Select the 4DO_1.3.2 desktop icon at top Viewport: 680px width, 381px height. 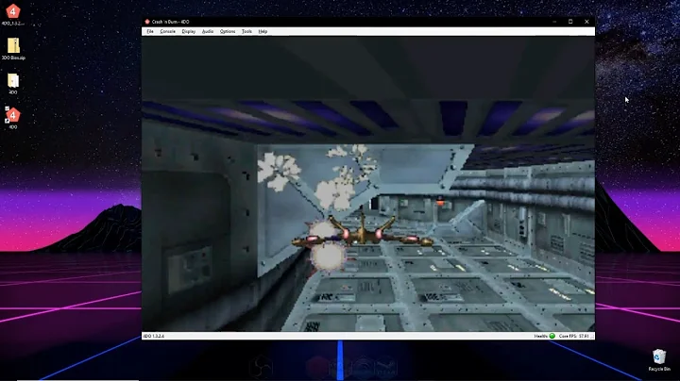[12, 14]
